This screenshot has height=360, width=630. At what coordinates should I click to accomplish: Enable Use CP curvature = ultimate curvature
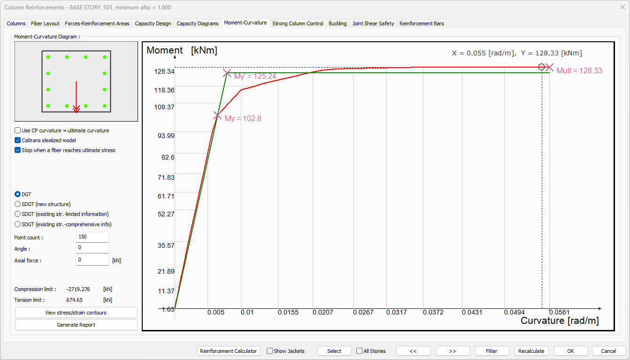(x=18, y=130)
